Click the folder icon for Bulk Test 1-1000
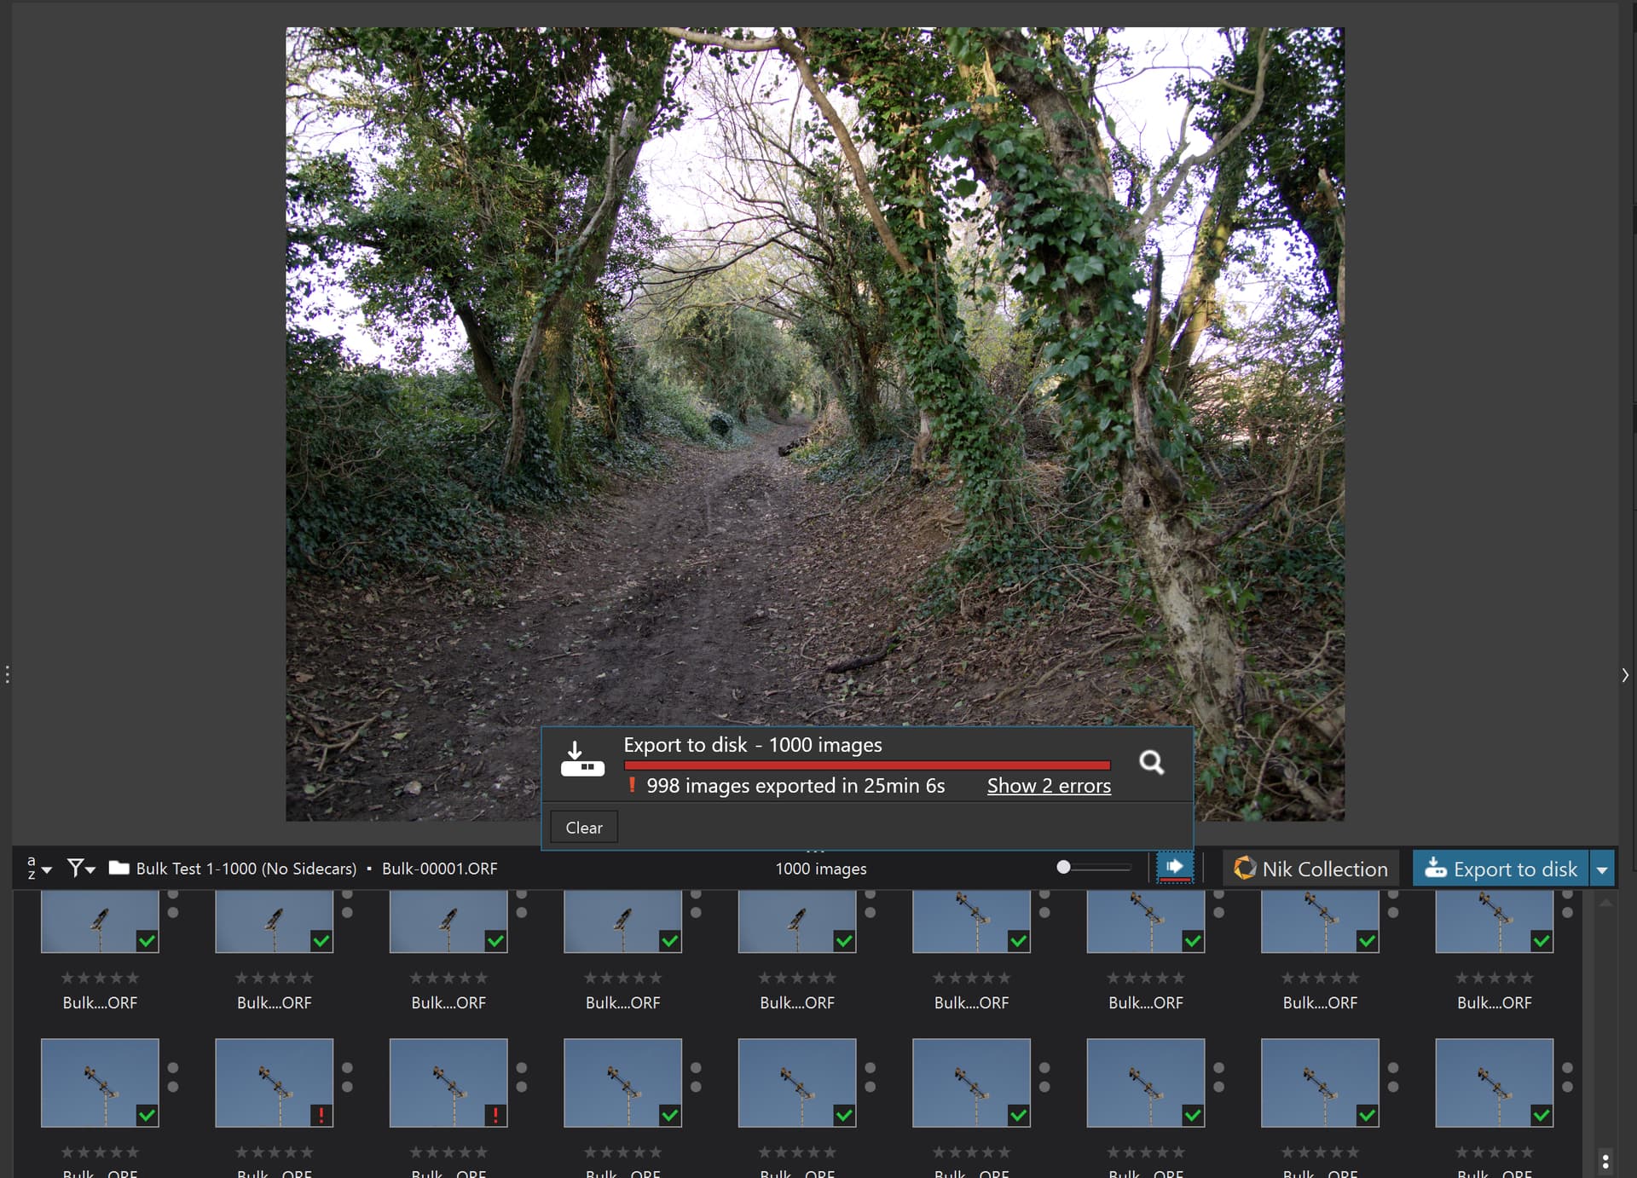Screen dimensions: 1637x1178 [119, 868]
